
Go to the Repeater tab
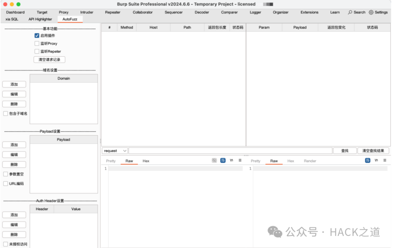112,12
